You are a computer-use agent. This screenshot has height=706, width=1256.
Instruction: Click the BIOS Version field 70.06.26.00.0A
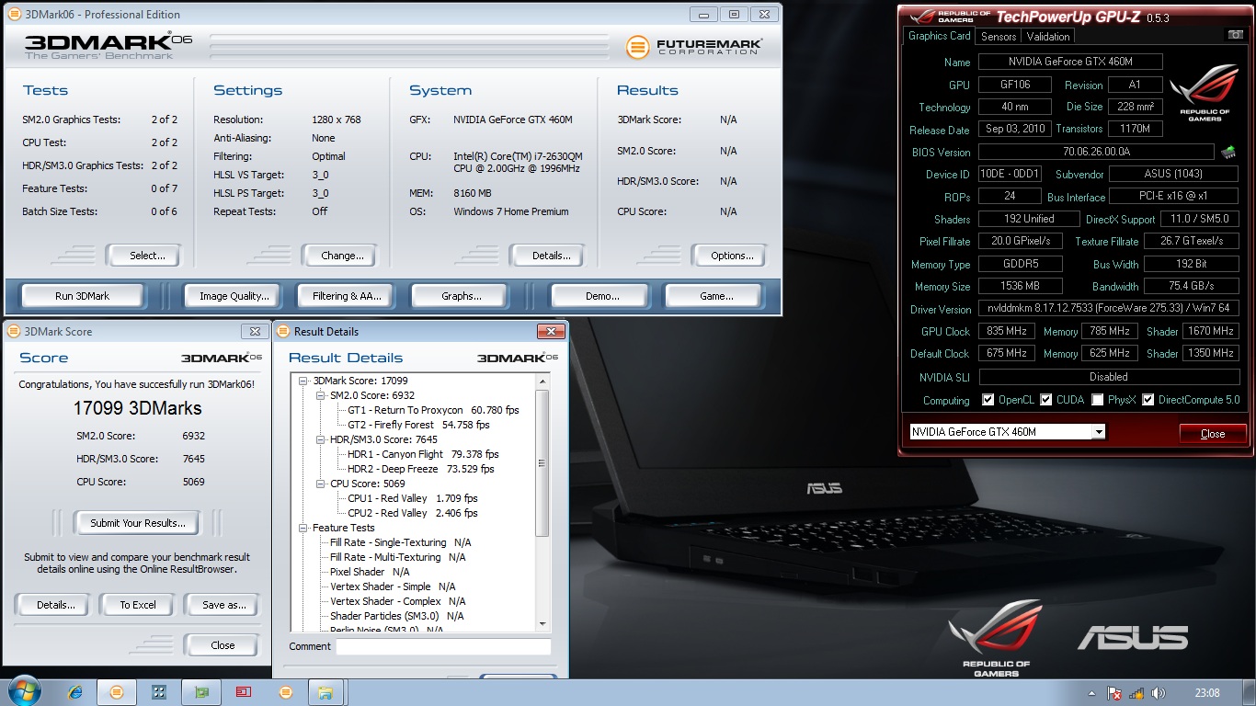click(x=1096, y=152)
